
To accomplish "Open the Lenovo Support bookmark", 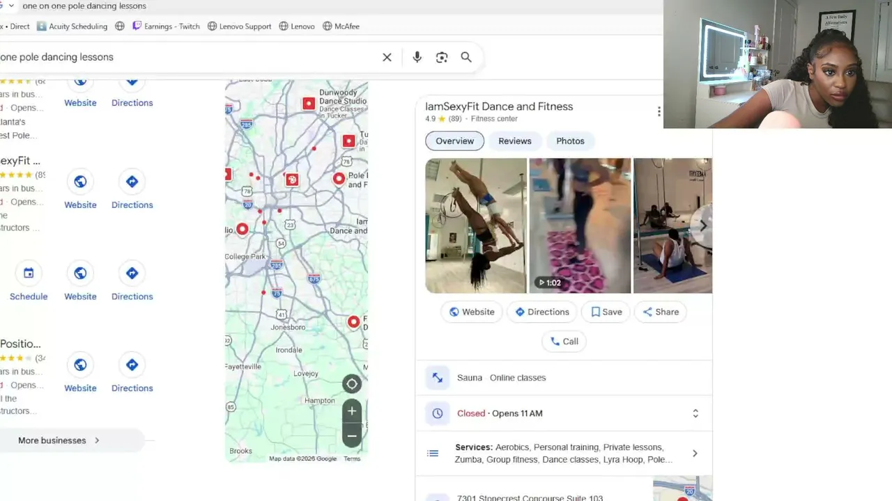I will coord(239,26).
